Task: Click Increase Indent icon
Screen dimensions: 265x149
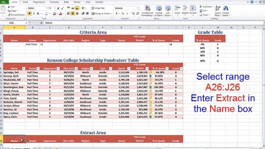Action: click(87, 13)
